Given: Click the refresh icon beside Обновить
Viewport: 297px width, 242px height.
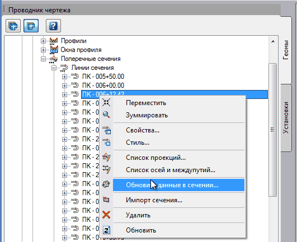Looking at the screenshot, I should 106,230.
